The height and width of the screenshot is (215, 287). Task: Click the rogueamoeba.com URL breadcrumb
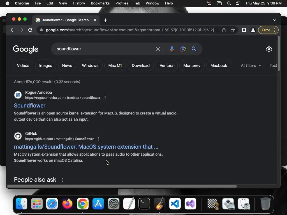[x=63, y=98]
